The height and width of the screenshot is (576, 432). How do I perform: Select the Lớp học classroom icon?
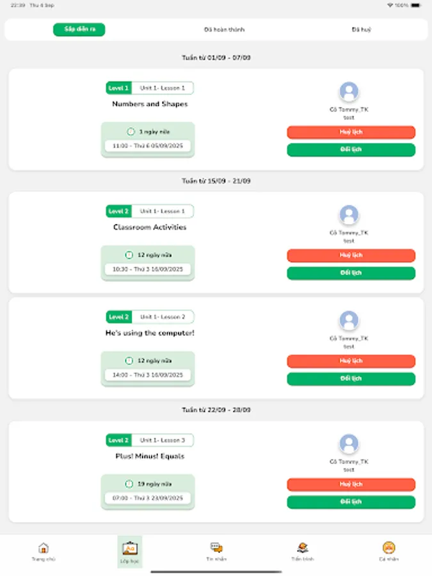coord(130,548)
